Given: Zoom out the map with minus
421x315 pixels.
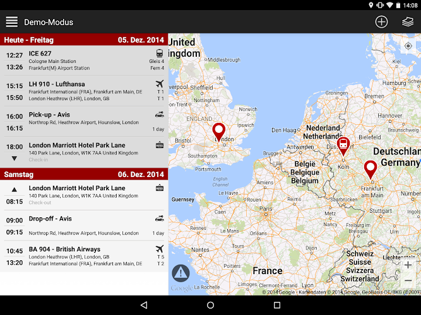Looking at the screenshot, I should [408, 281].
